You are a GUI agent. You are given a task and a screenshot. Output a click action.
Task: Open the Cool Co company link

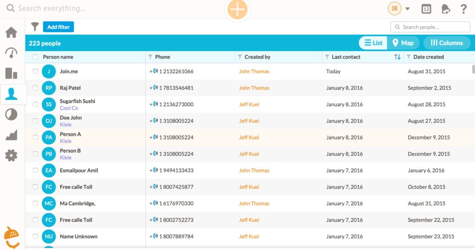tap(69, 108)
